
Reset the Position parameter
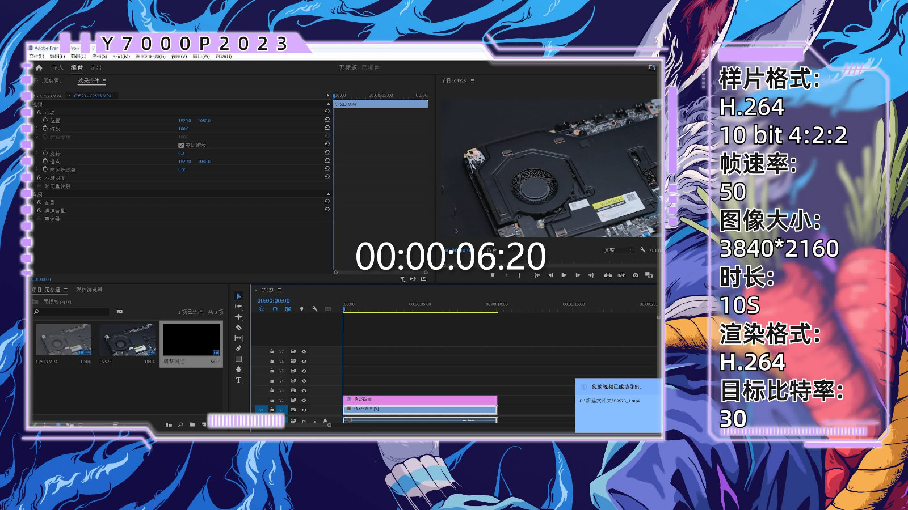pos(327,120)
